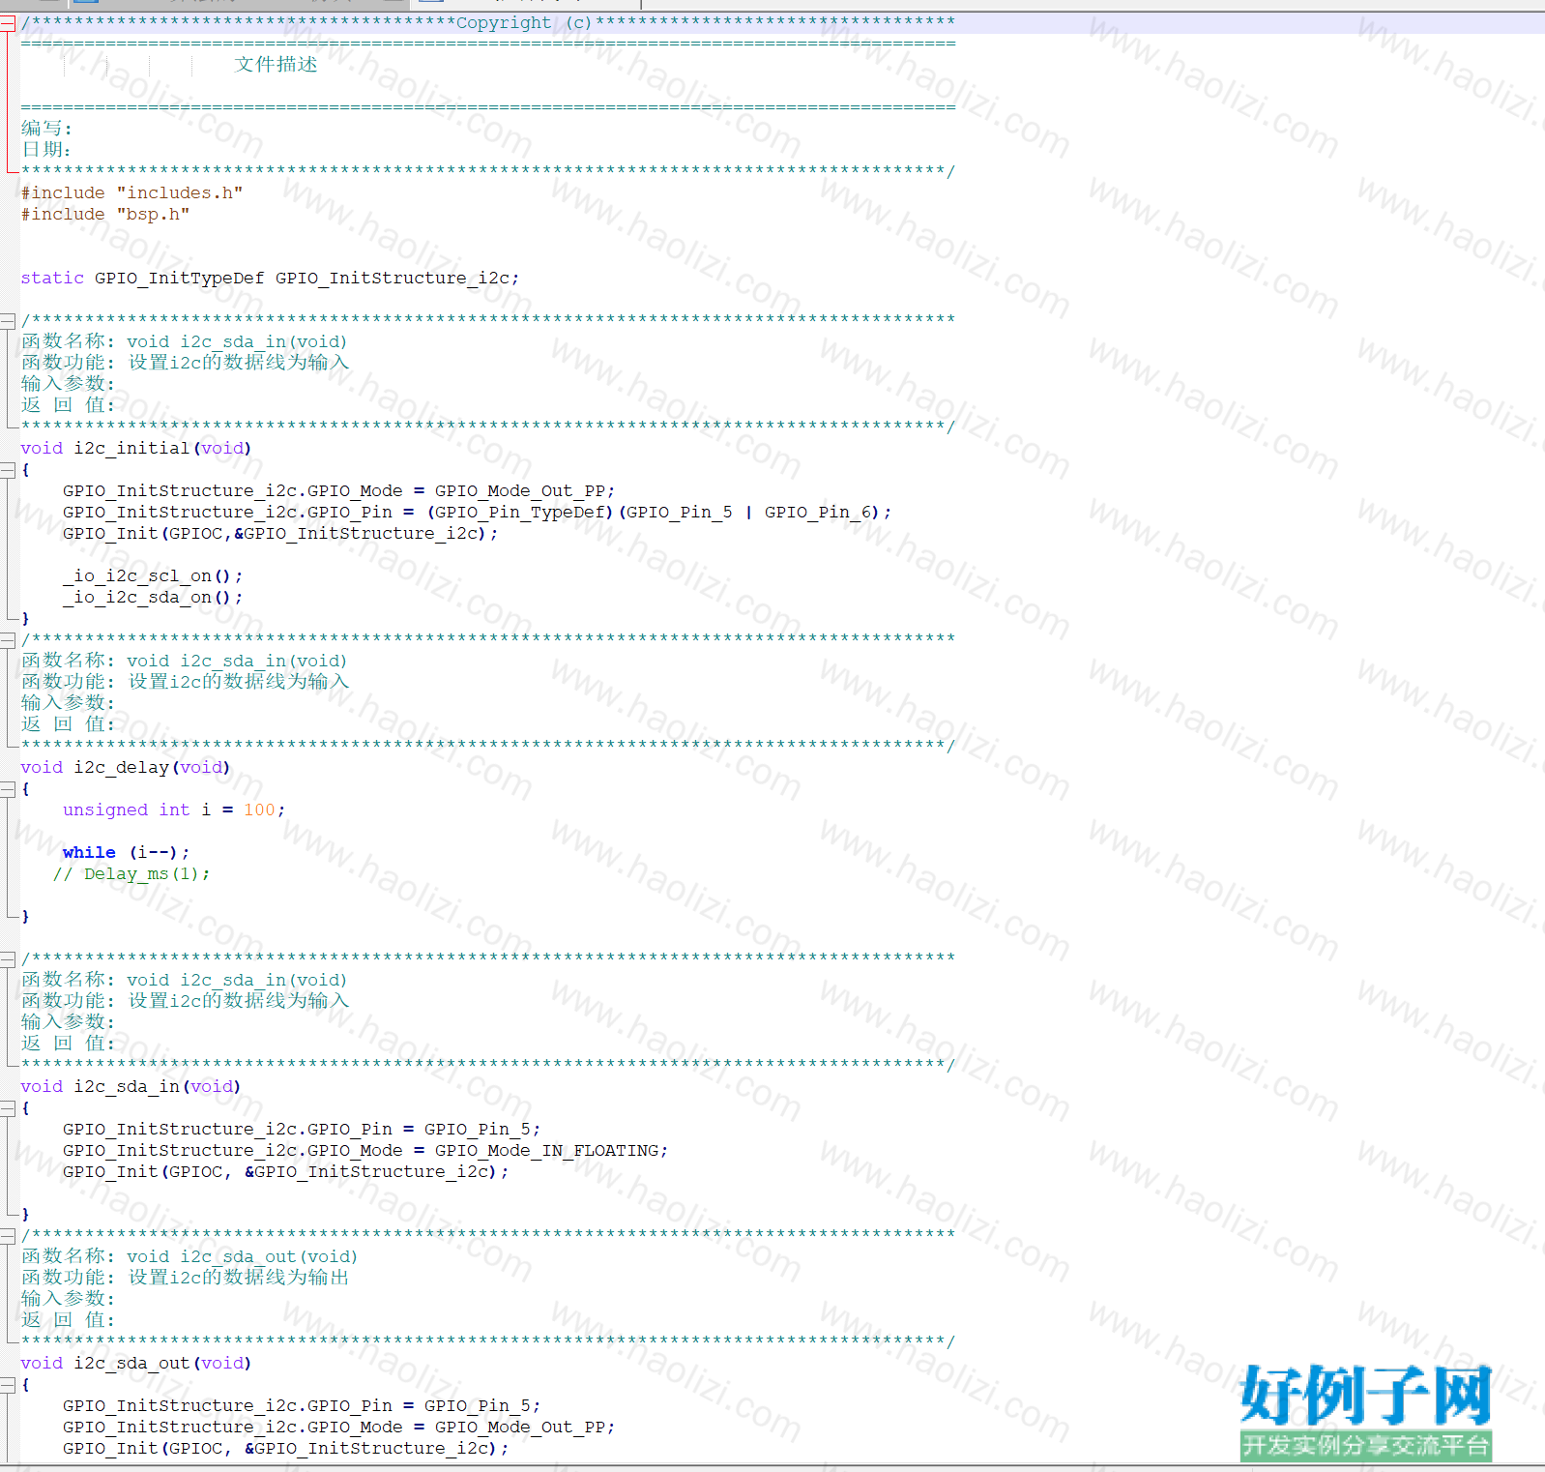1545x1472 pixels.
Task: Click the line #include "bsp.h"
Action: pyautogui.click(x=105, y=214)
